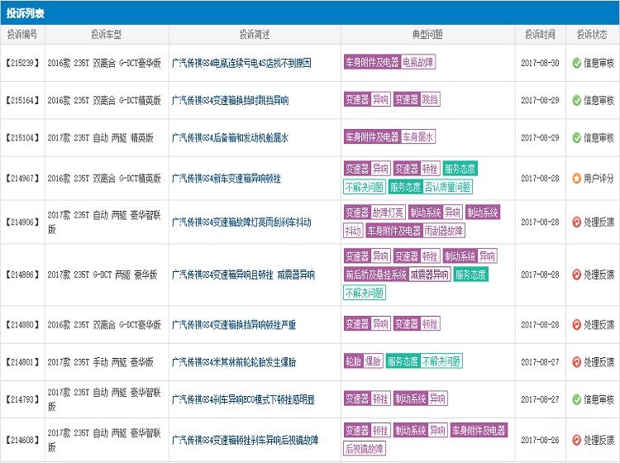Click the 投诉列表 section title
This screenshot has width=620, height=463.
26,13
